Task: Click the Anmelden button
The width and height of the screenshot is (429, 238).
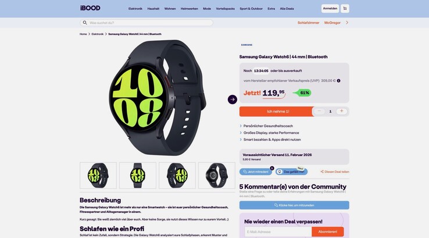Action: [x=330, y=9]
